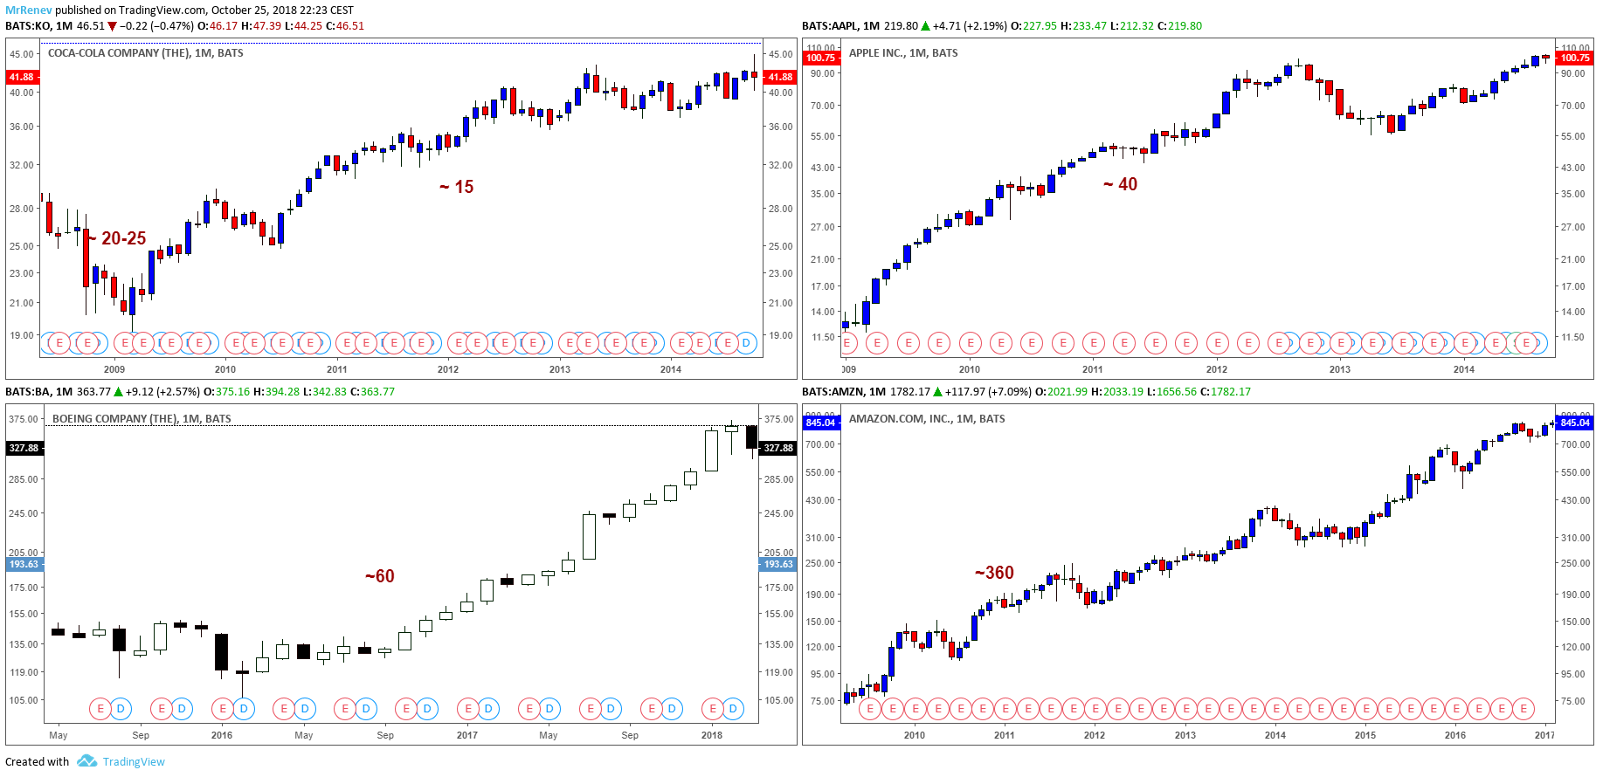Click the black 327.88 price tag on Boeing's right axis
The height and width of the screenshot is (777, 1603).
pyautogui.click(x=778, y=448)
